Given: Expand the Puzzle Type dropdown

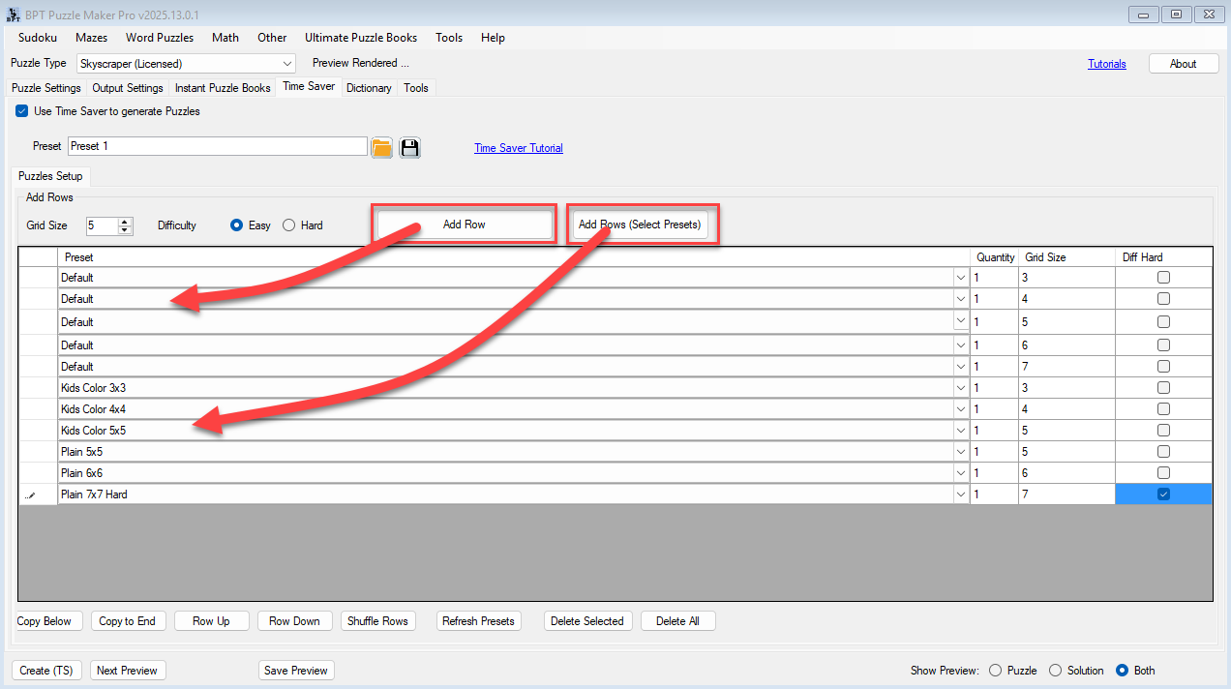Looking at the screenshot, I should (287, 64).
